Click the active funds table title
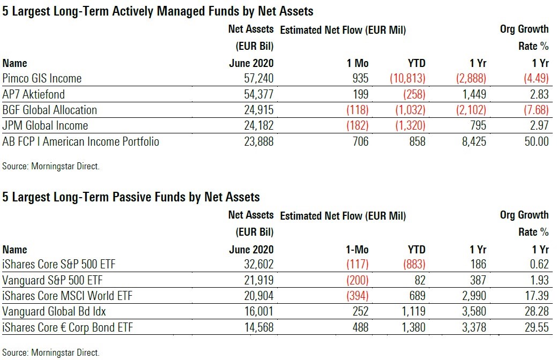Viewport: 557px width, 360px height. pos(158,11)
